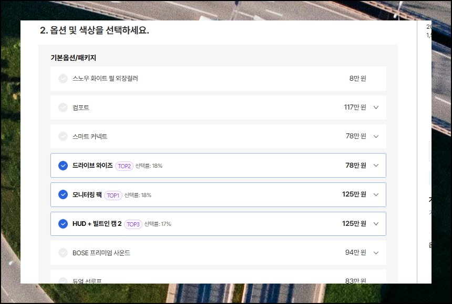452x304 pixels.
Task: Click the 125만 원 price of 모니터링 팩
Action: 354,194
